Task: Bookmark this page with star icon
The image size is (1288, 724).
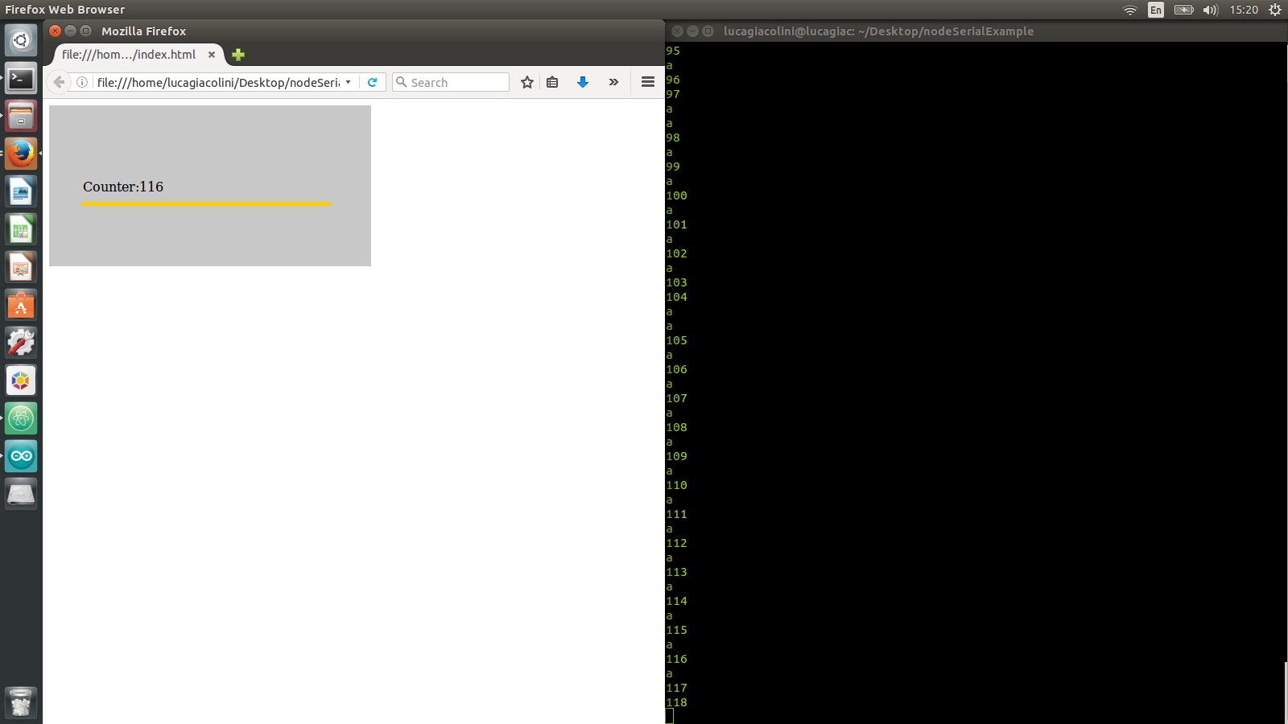Action: [527, 82]
